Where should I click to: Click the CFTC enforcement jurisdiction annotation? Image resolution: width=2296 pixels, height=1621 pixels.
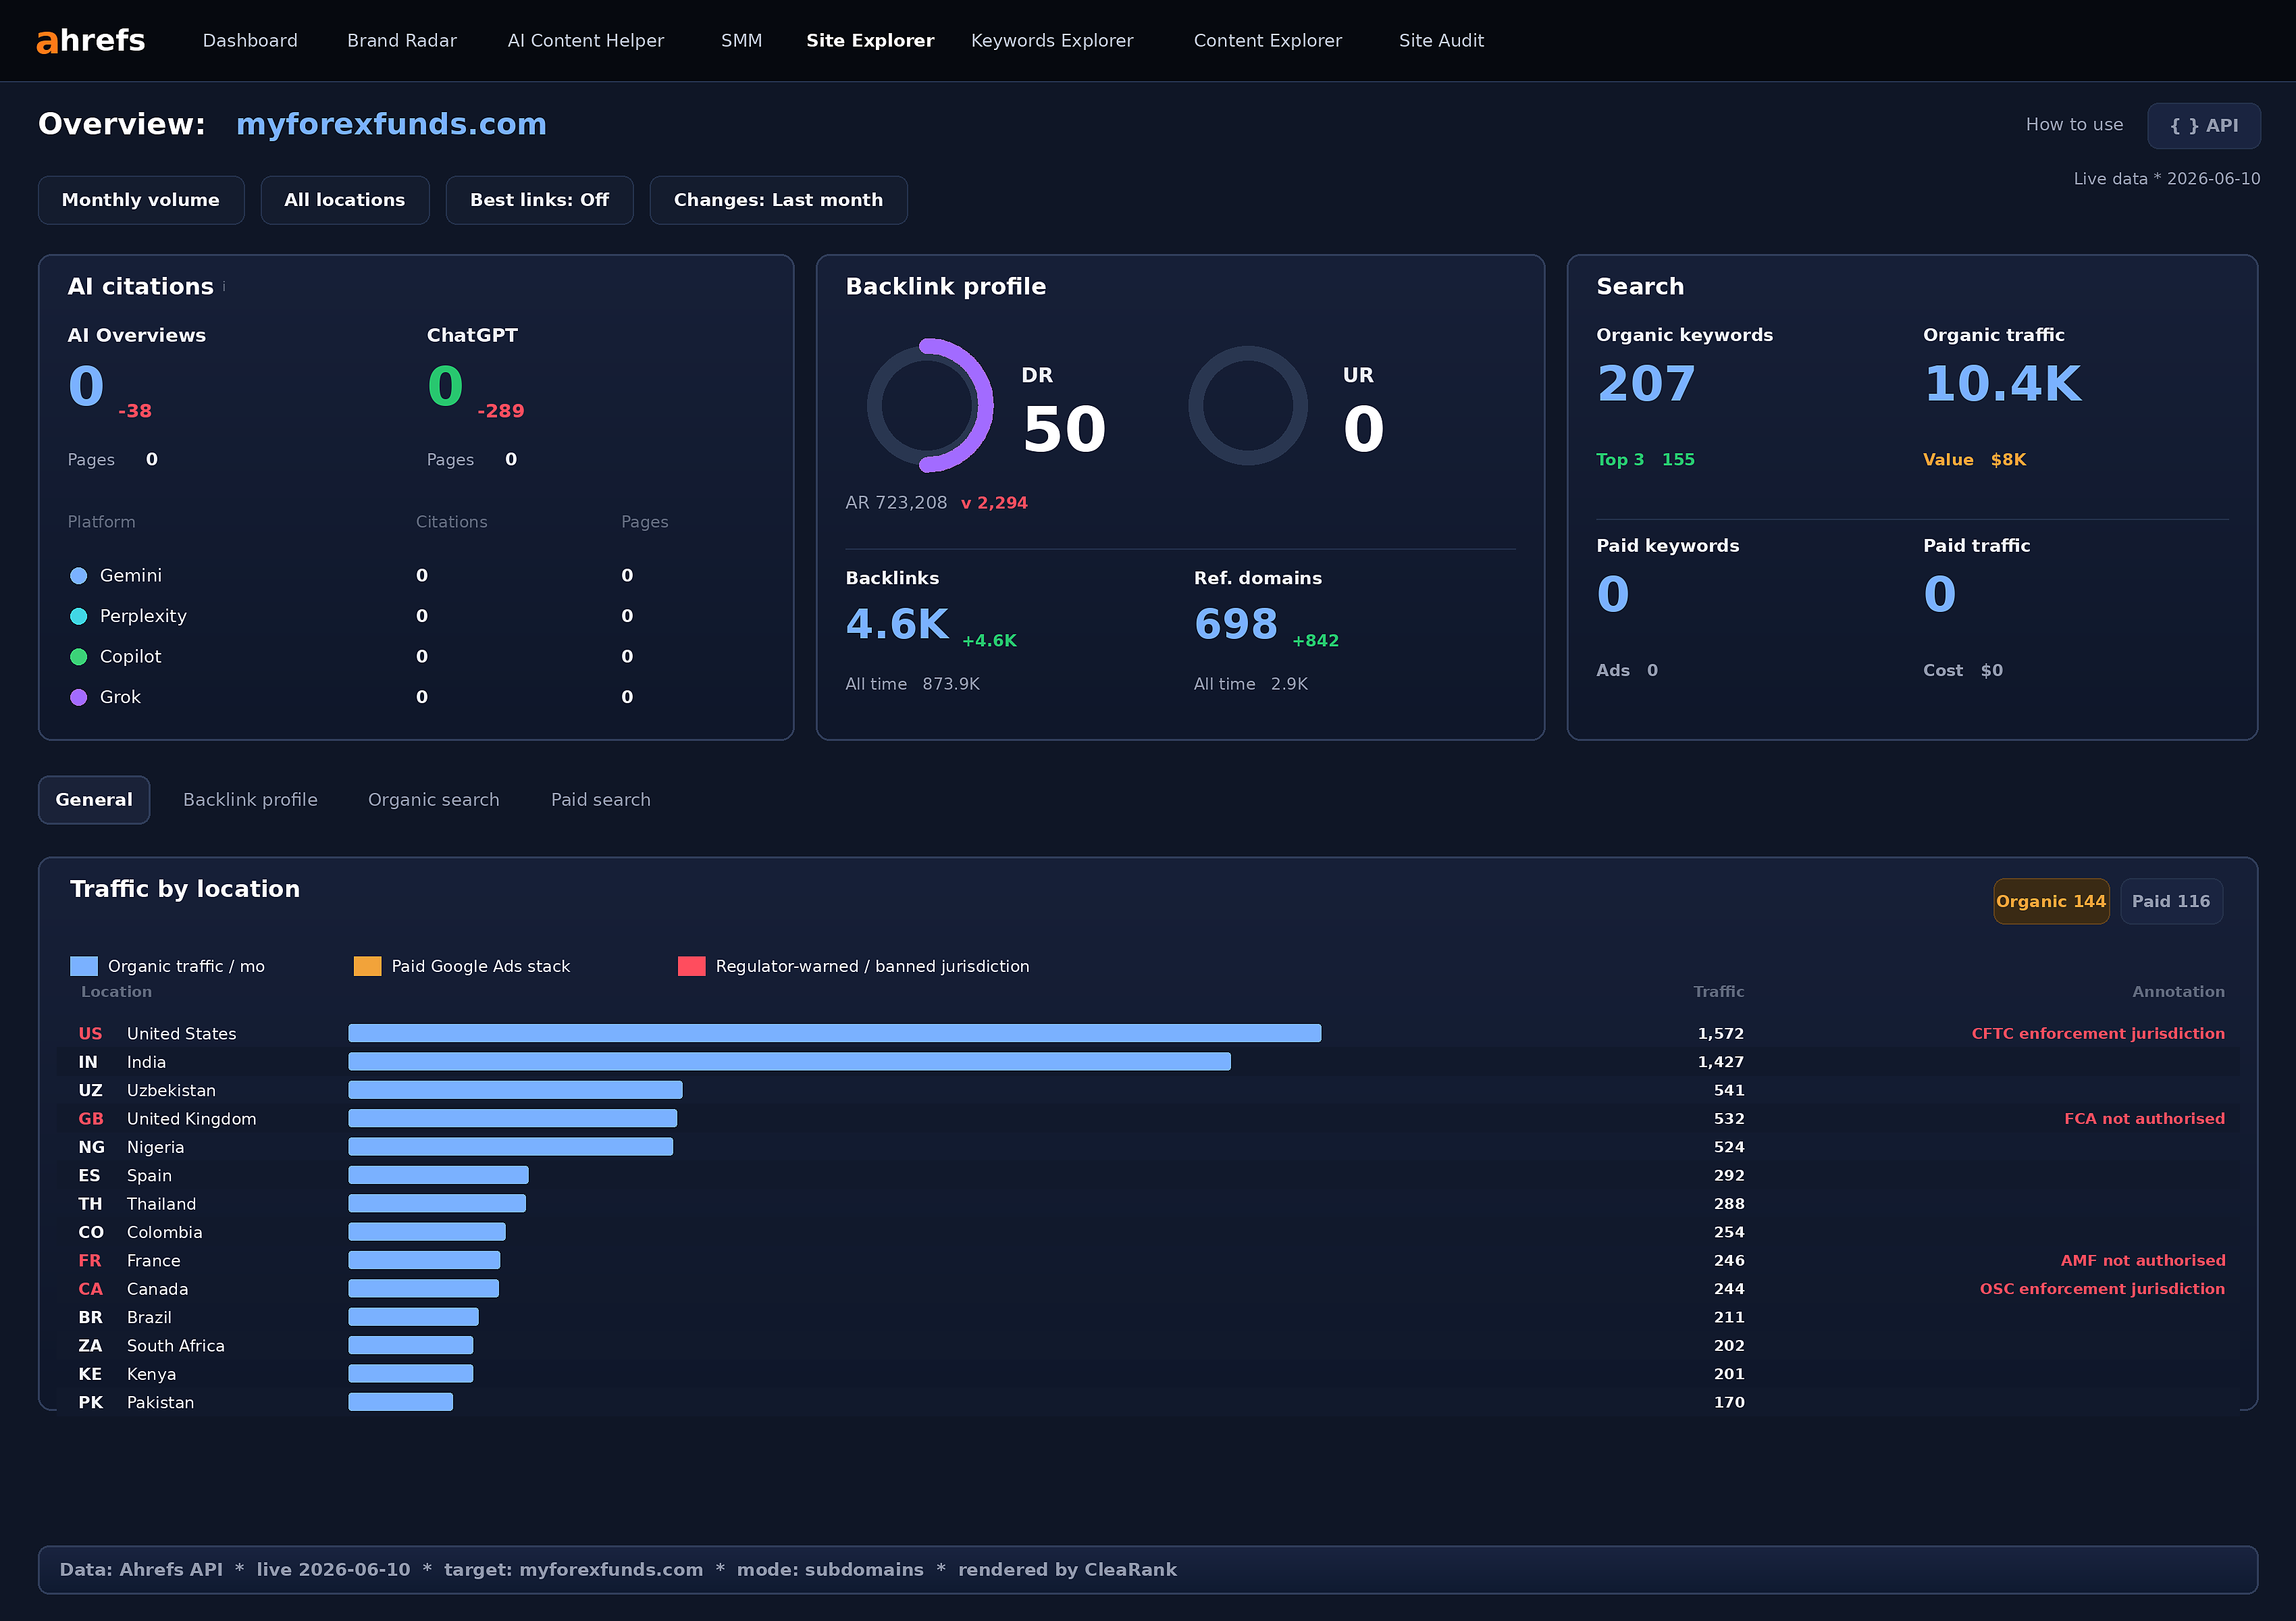[2098, 1034]
